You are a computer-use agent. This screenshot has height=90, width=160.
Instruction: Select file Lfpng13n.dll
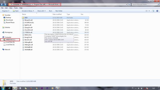pyautogui.click(x=28, y=27)
